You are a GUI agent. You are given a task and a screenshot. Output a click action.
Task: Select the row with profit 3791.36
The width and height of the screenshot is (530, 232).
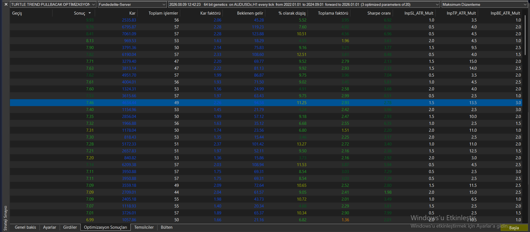click(266, 48)
